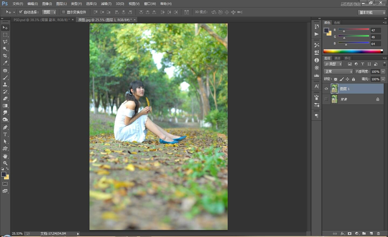
Task: Enable the Show Transform Controls checkbox
Action: click(x=64, y=12)
